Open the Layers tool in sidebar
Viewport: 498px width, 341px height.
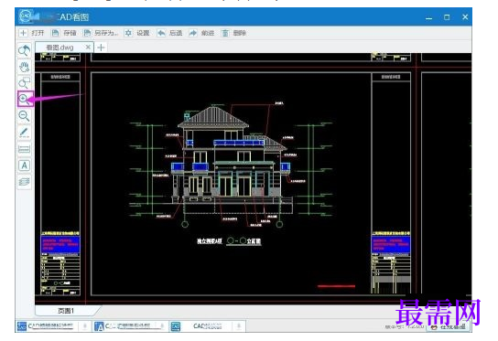24,182
